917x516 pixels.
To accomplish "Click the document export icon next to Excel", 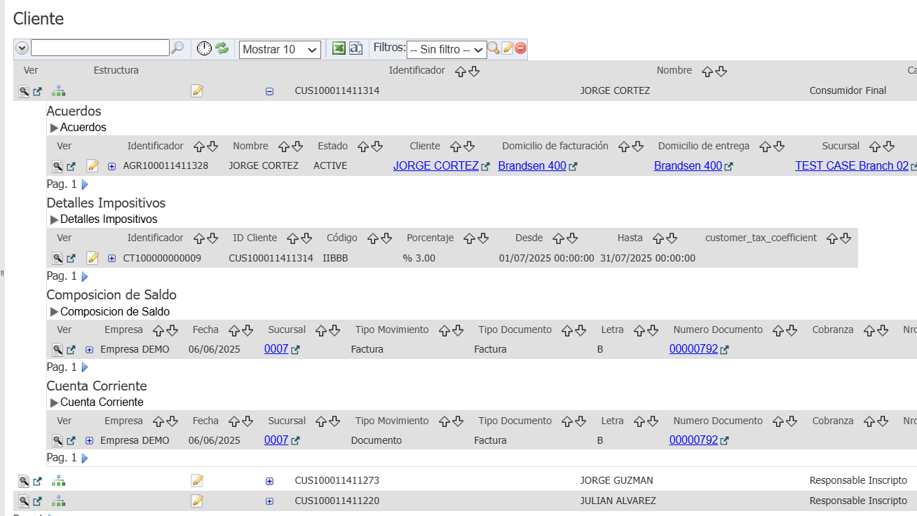I will [x=355, y=48].
